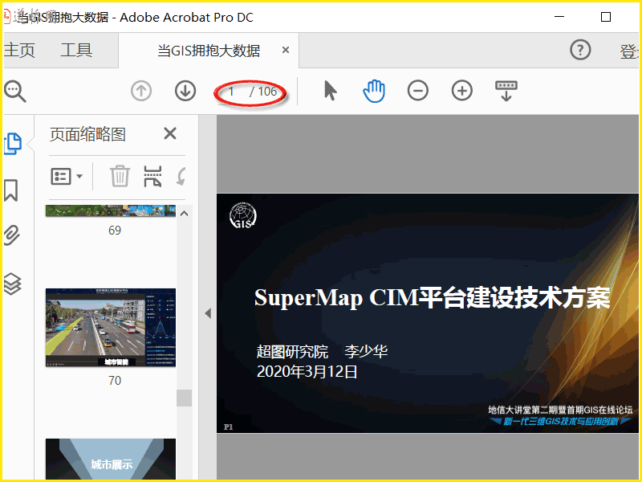Select page 69 thumbnail
Viewport: 642px width, 482px height.
(111, 210)
